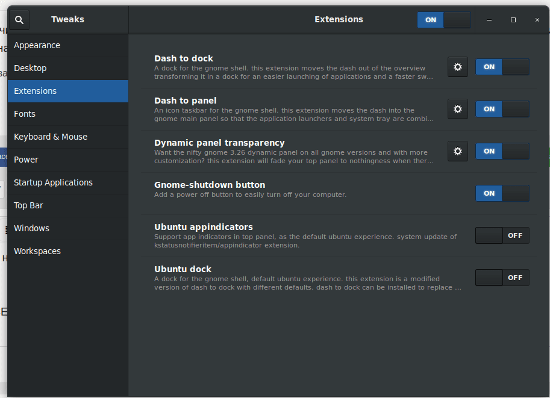The width and height of the screenshot is (550, 398).
Task: Open the search in Tweaks header
Action: click(19, 20)
